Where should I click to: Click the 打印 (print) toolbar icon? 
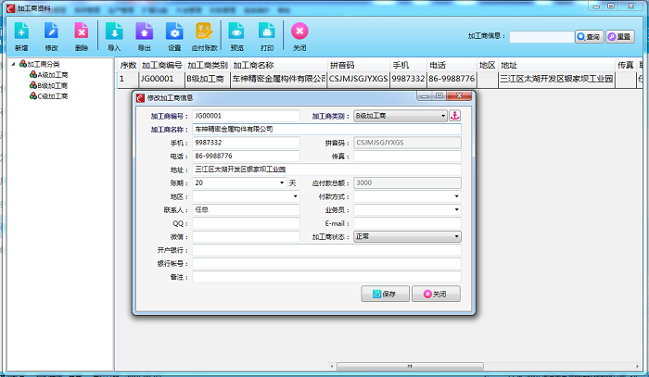(267, 36)
